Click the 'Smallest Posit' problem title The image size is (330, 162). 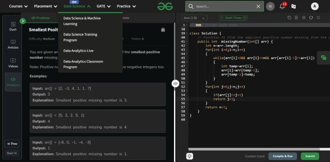43,30
